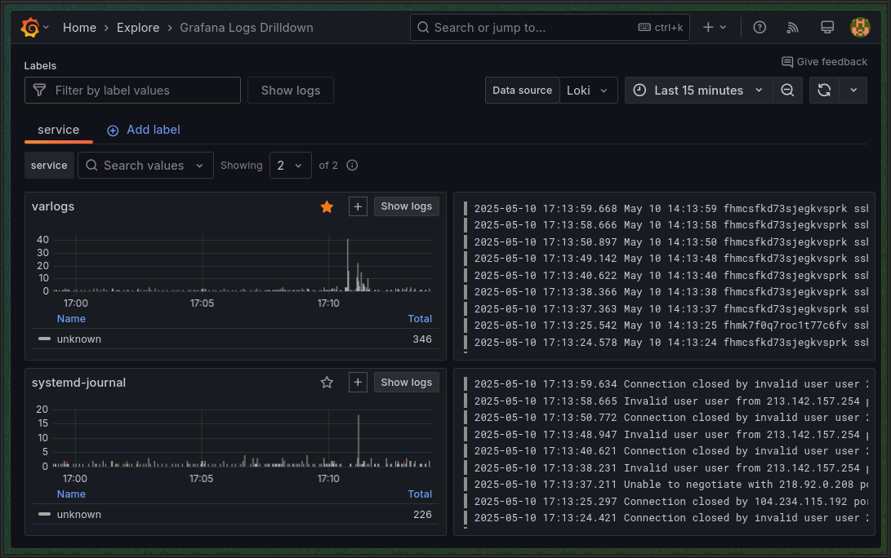Click the Grafana logo icon
The height and width of the screenshot is (558, 891).
tap(30, 28)
